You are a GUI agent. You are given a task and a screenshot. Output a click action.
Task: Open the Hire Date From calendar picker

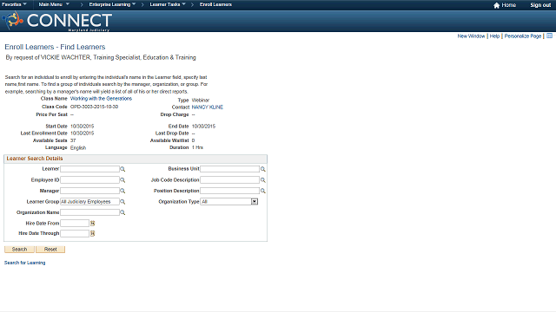pos(93,224)
